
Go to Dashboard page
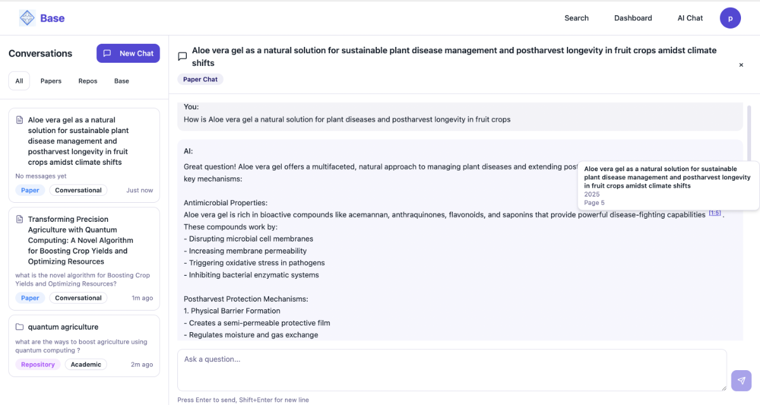[633, 18]
